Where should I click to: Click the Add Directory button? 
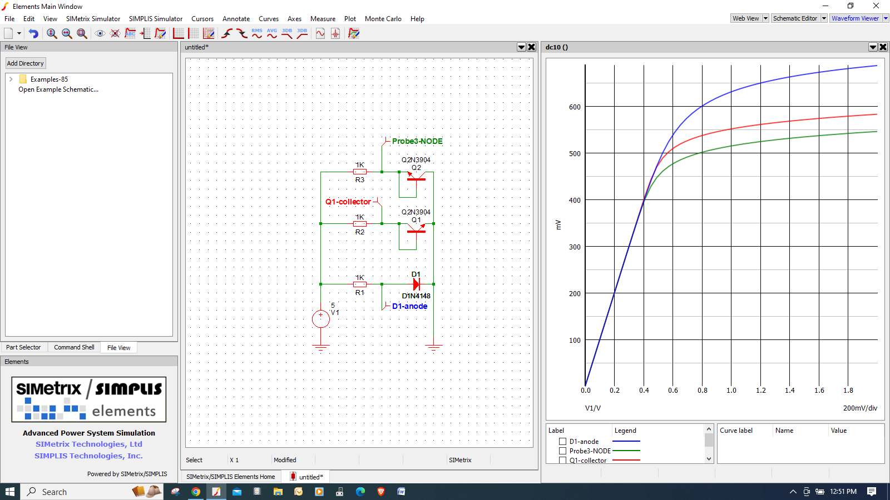(x=25, y=63)
